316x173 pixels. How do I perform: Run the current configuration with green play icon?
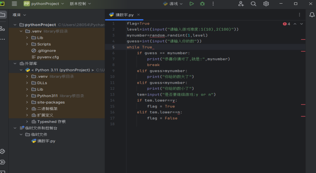click(x=191, y=4)
